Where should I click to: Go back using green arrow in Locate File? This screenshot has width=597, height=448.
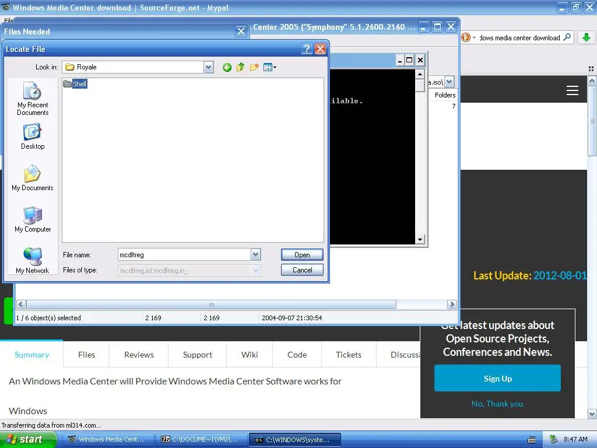pos(227,68)
